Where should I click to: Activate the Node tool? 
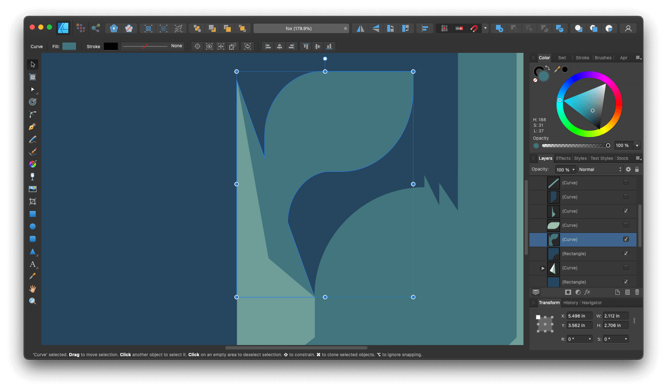tap(32, 89)
